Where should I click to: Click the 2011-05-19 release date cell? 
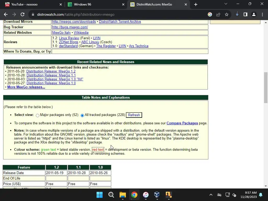(57, 173)
